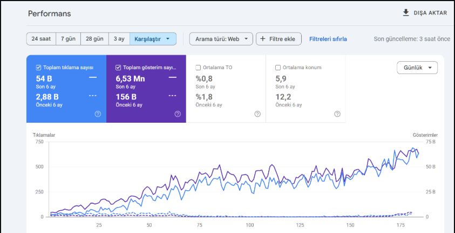Open the Karşılaştır dropdown

153,39
